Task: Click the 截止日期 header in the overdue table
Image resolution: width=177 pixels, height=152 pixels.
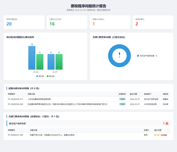Action: [133, 94]
